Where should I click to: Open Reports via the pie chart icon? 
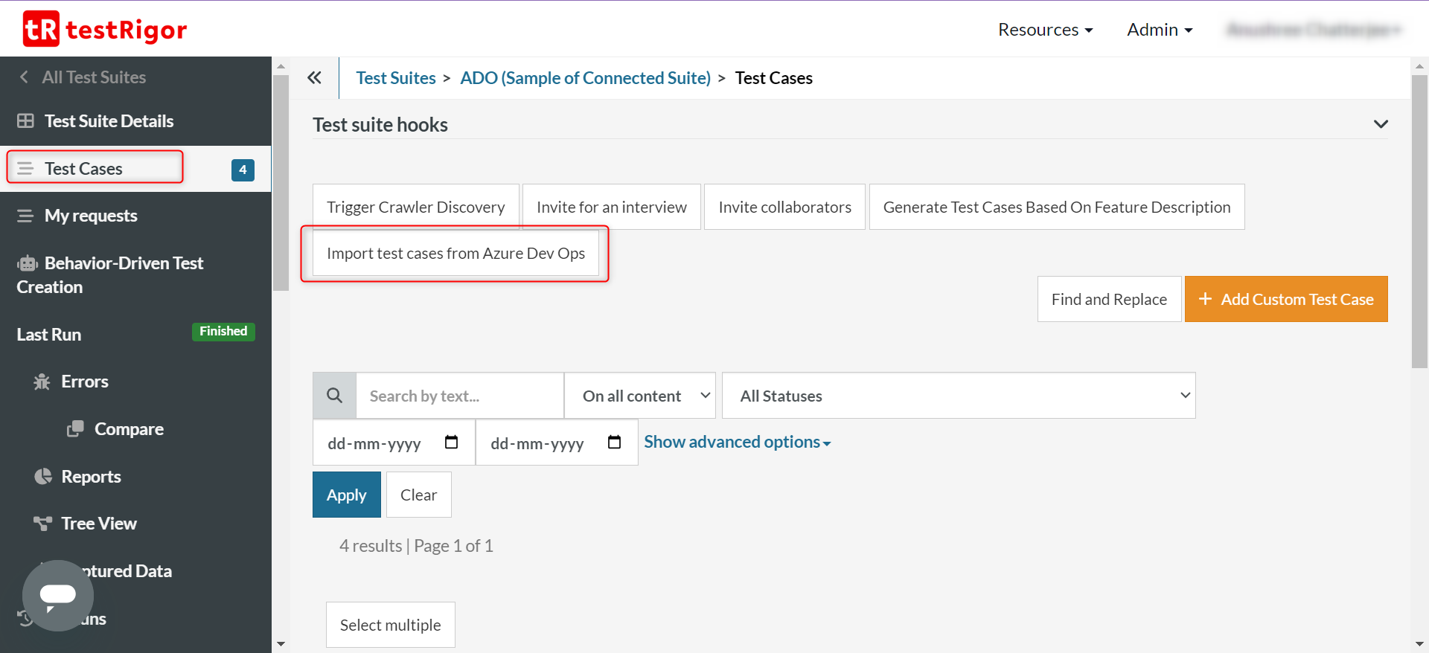tap(43, 477)
